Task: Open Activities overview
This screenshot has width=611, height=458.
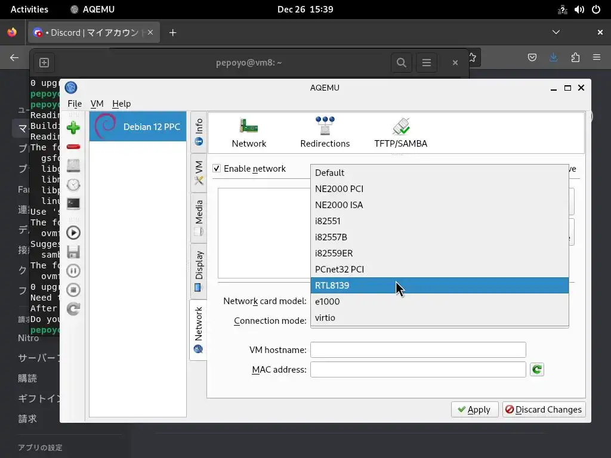Action: pos(29,10)
